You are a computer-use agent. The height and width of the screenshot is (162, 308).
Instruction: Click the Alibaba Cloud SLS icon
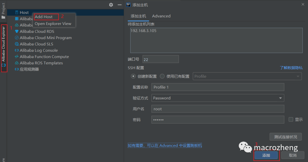tap(17, 44)
